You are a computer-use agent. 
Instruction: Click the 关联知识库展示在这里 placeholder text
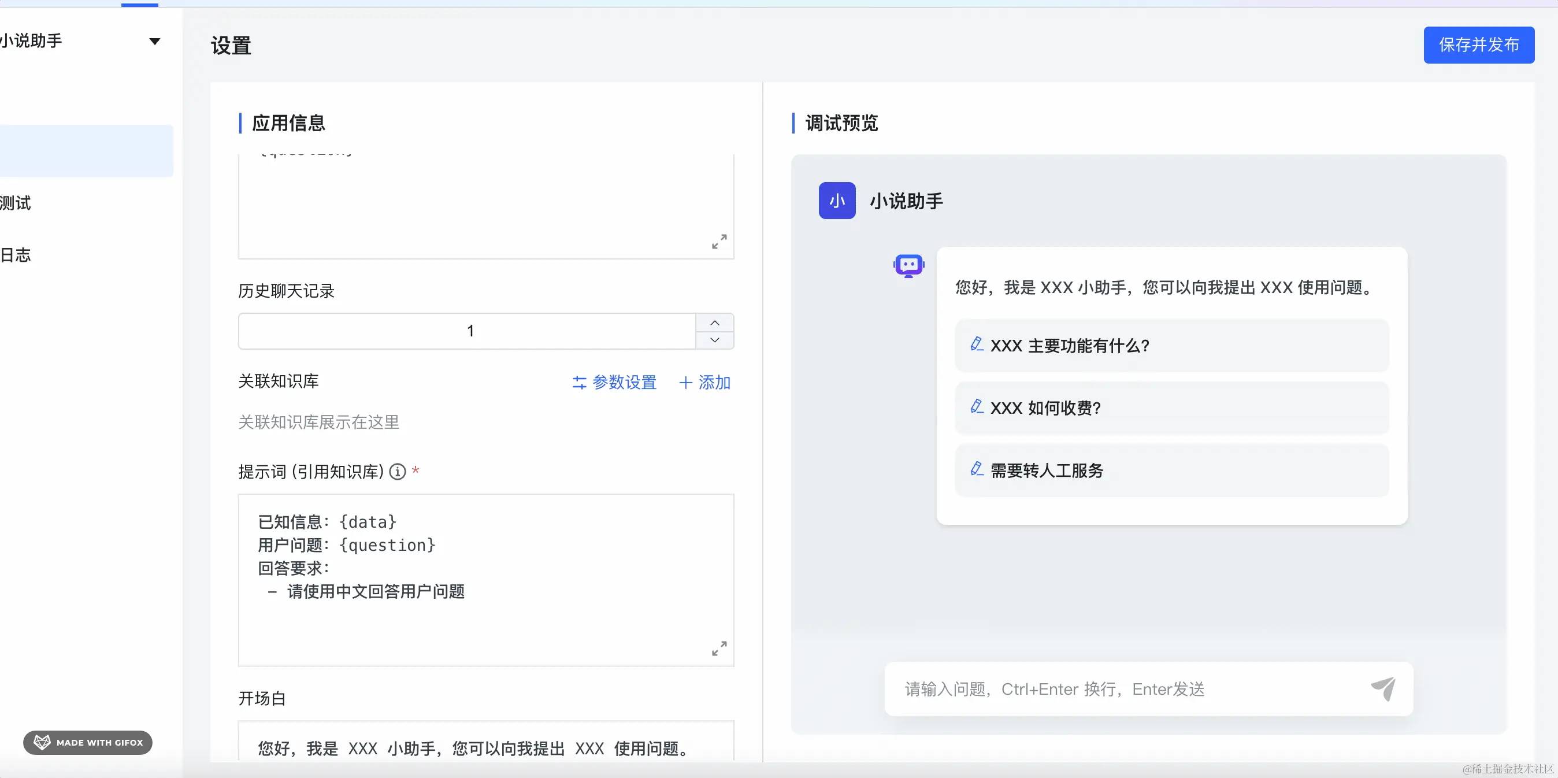click(319, 423)
